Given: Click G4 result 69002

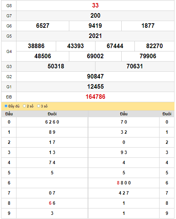Looking at the screenshot, I should [x=95, y=56].
